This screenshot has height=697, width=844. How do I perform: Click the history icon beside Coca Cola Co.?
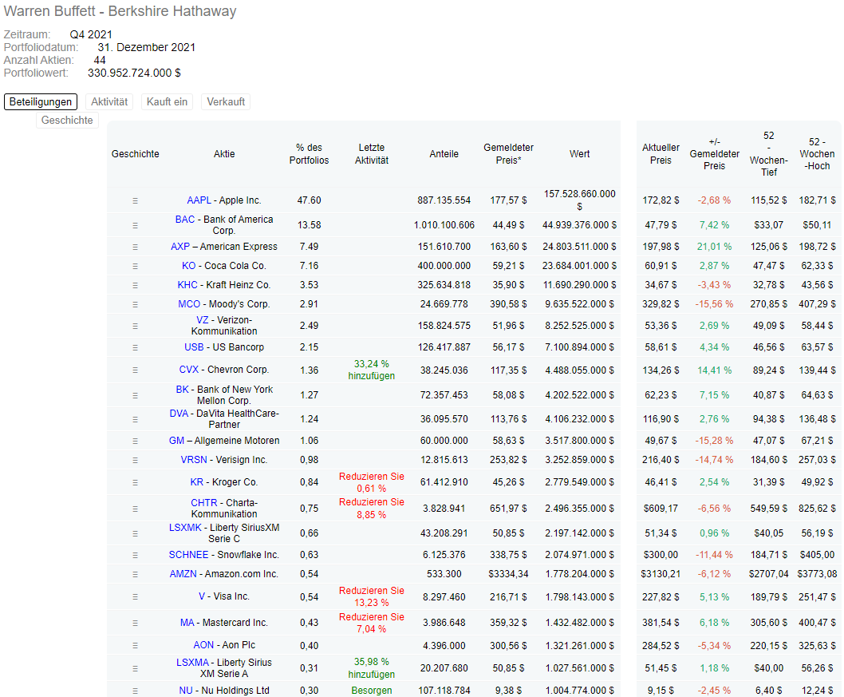click(x=136, y=266)
